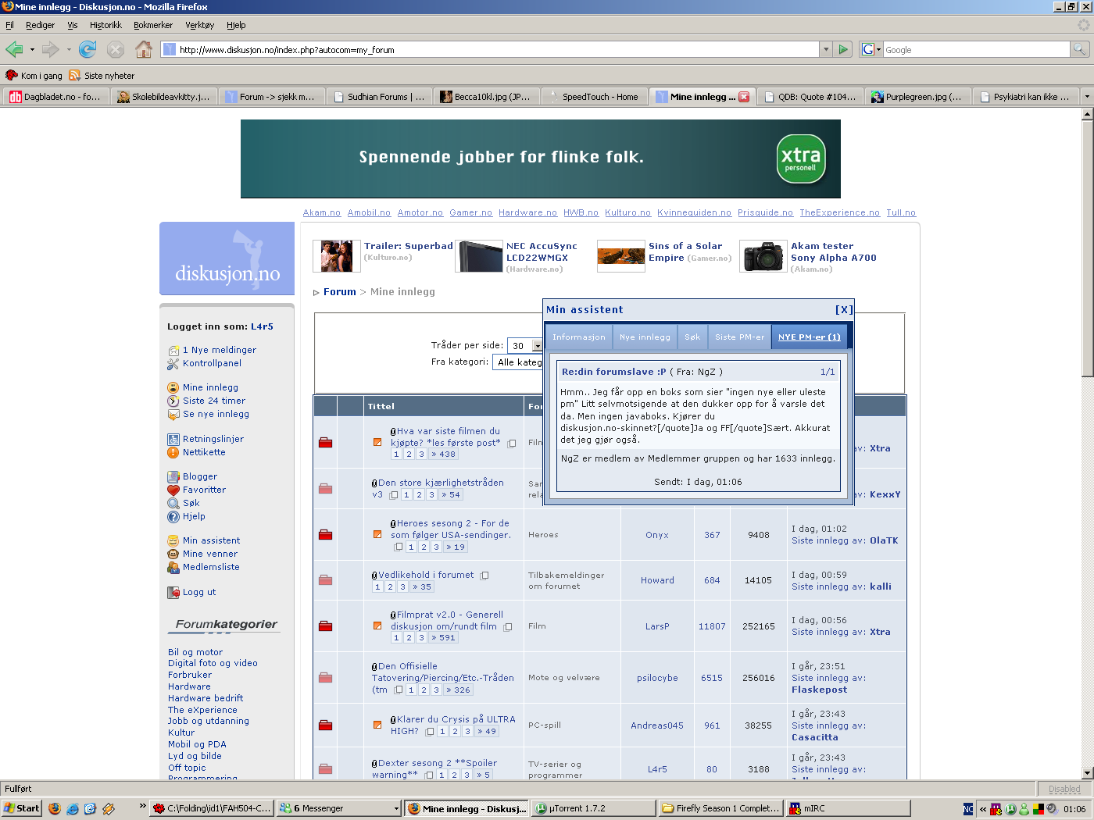Viewport: 1094px width, 820px height.
Task: Open the Siste nyheter feed bookmark
Action: point(102,76)
